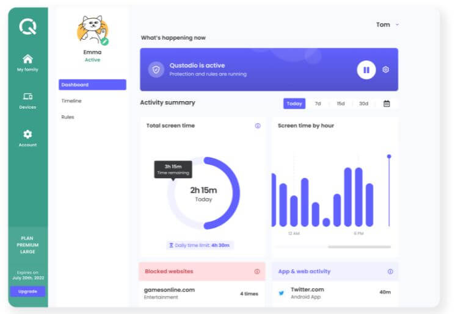Viewport: 458px width, 314px height.
Task: Switch to the Timeline tab
Action: [x=71, y=101]
